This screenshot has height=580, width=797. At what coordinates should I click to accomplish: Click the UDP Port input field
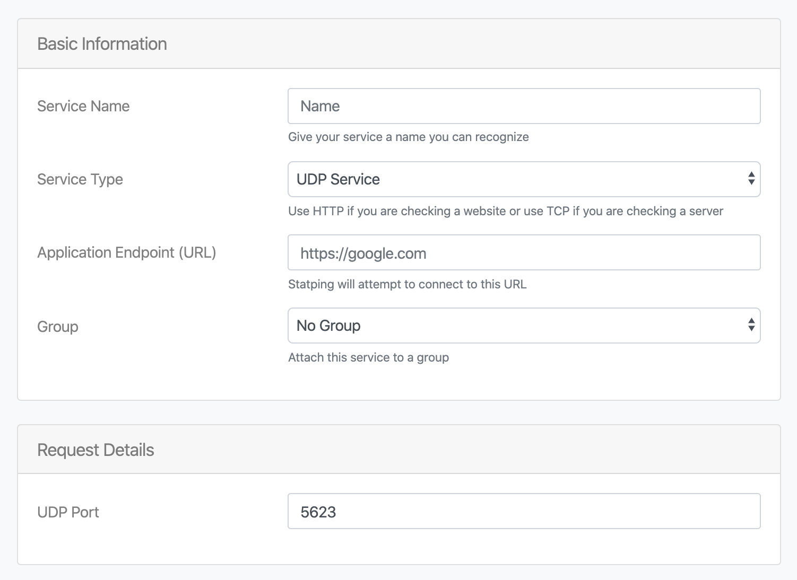coord(524,511)
